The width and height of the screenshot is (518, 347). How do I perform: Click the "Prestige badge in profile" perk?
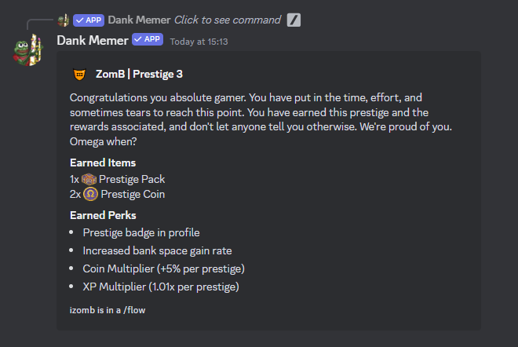click(x=140, y=232)
